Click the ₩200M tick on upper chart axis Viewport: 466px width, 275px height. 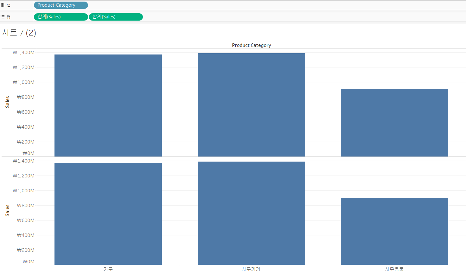[x=26, y=142]
